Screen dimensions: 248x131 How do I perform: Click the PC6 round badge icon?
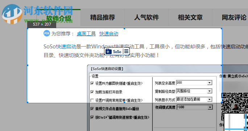point(47,33)
